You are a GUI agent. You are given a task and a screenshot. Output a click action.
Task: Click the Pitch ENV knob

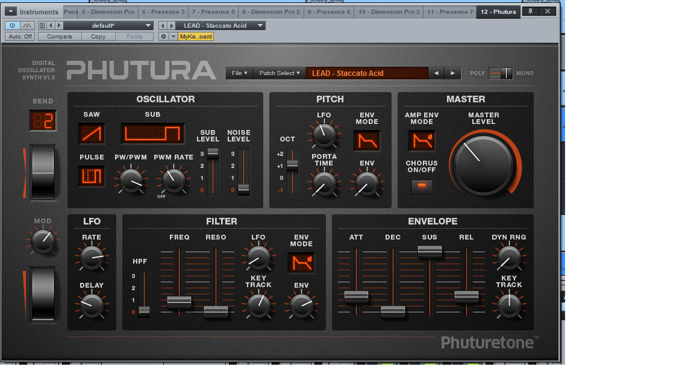[x=367, y=184]
